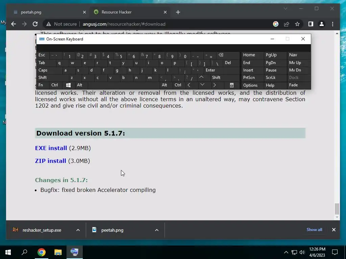This screenshot has height=259, width=346.
Task: Expand reshacker_setup.exe download options
Action: (x=78, y=230)
